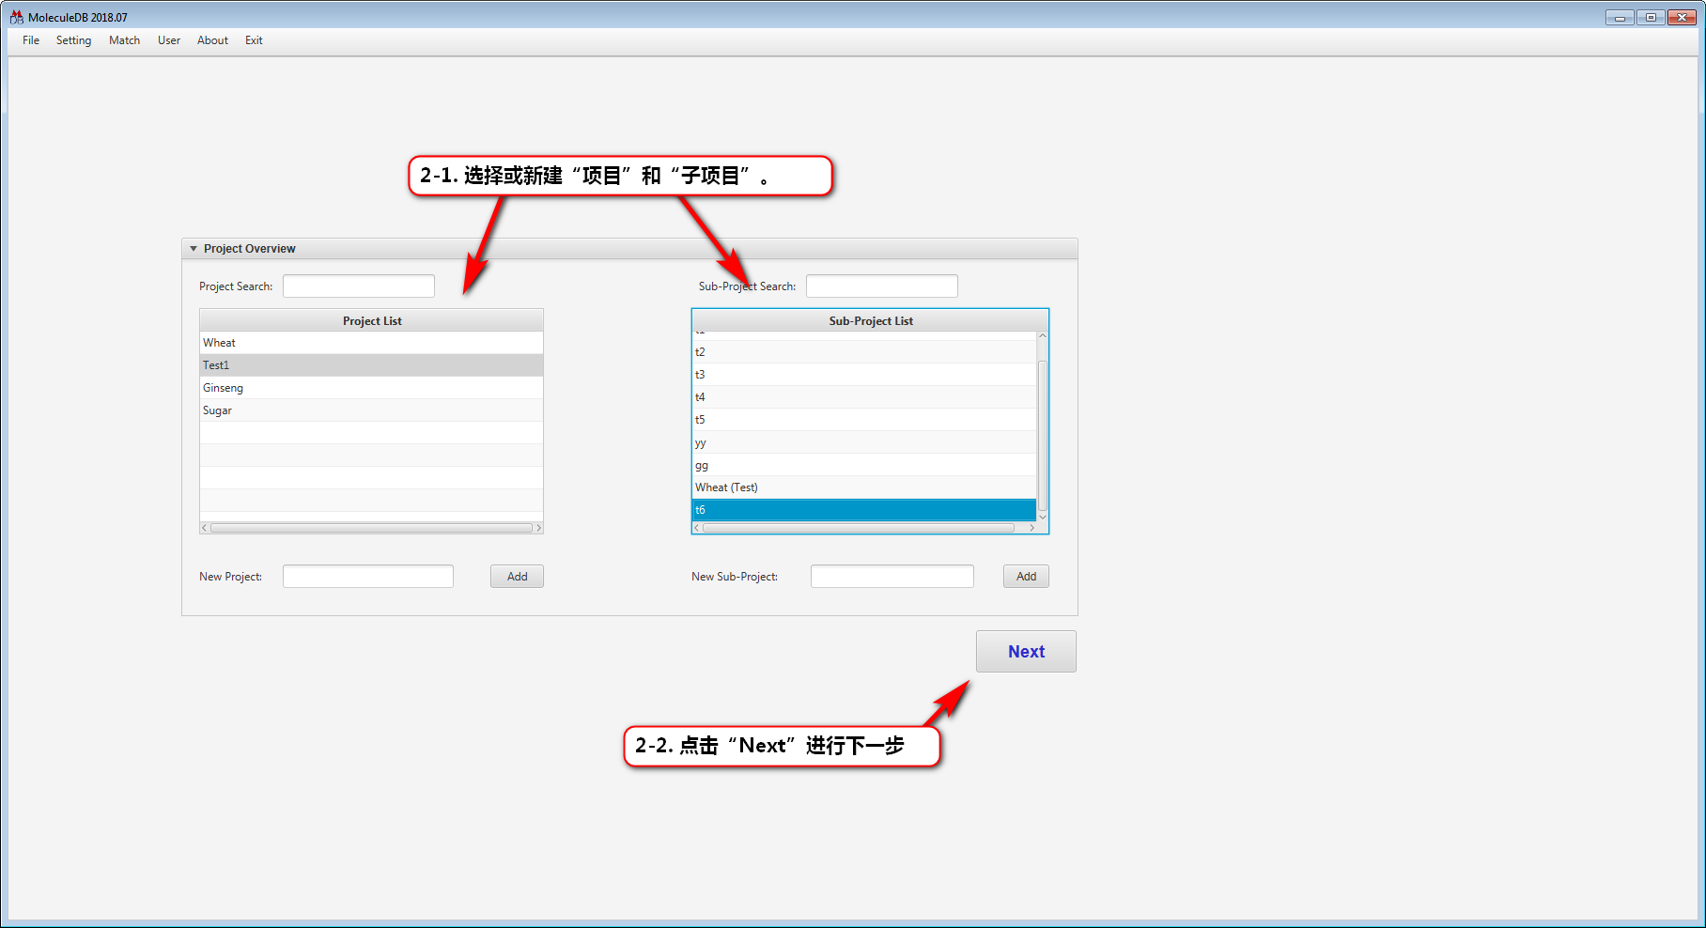
Task: Select Ginseng in the Project List
Action: coord(371,388)
